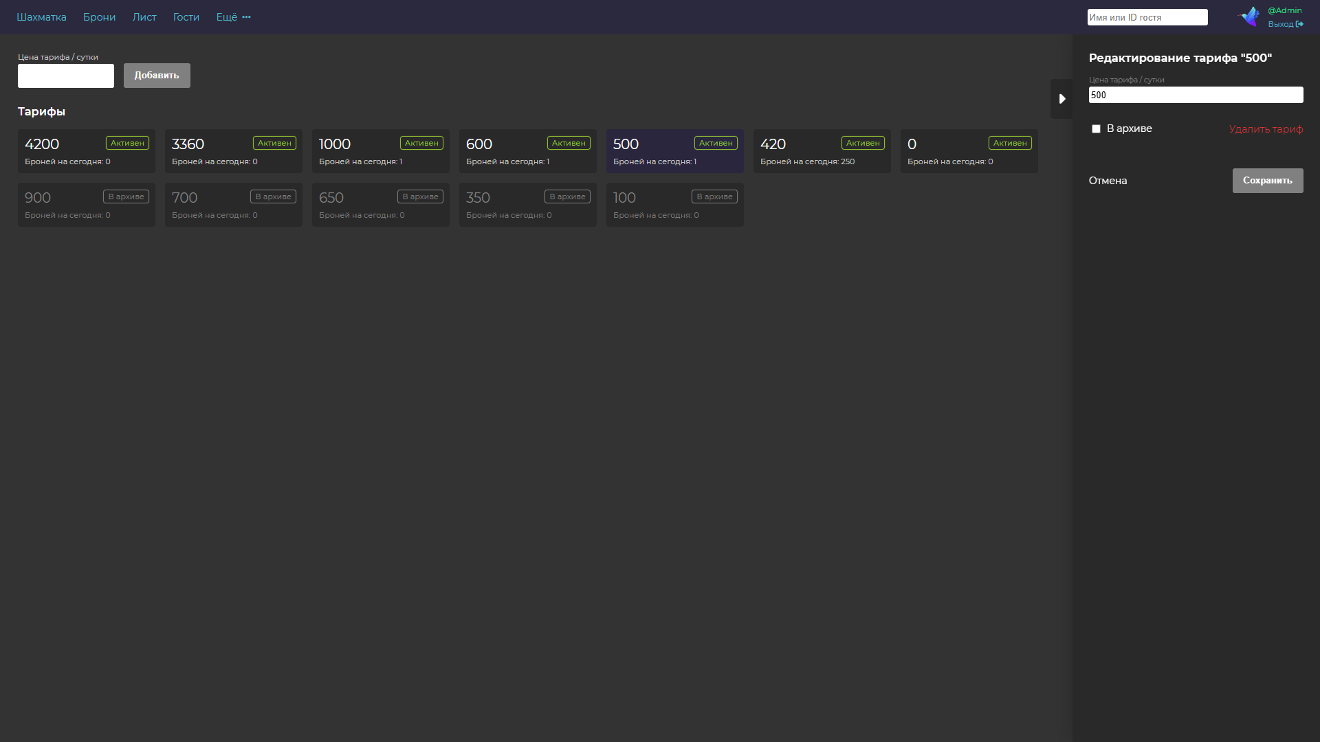Select the highlighted 500 tariff card
1320x742 pixels.
pos(675,151)
